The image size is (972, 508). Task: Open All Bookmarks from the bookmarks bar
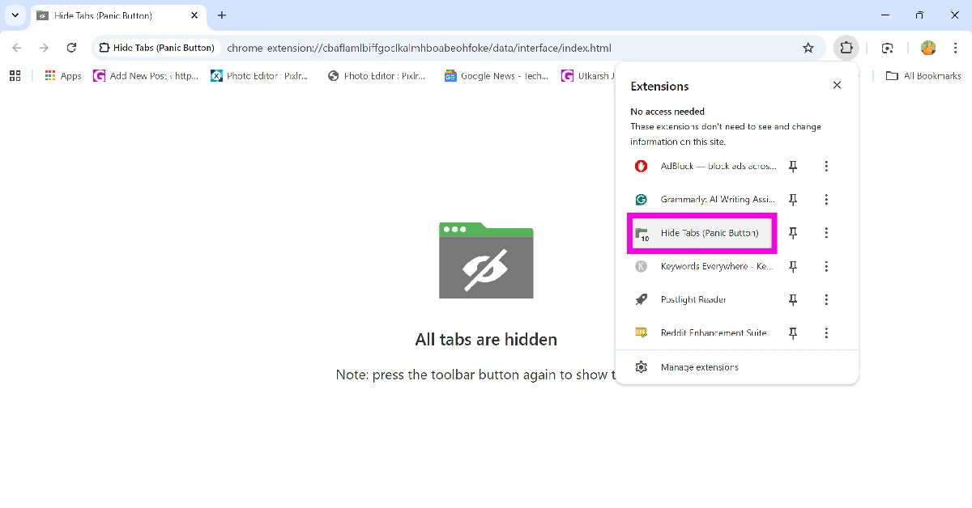pyautogui.click(x=923, y=75)
